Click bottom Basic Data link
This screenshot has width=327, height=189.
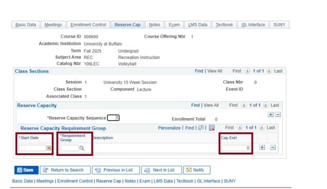(23, 181)
